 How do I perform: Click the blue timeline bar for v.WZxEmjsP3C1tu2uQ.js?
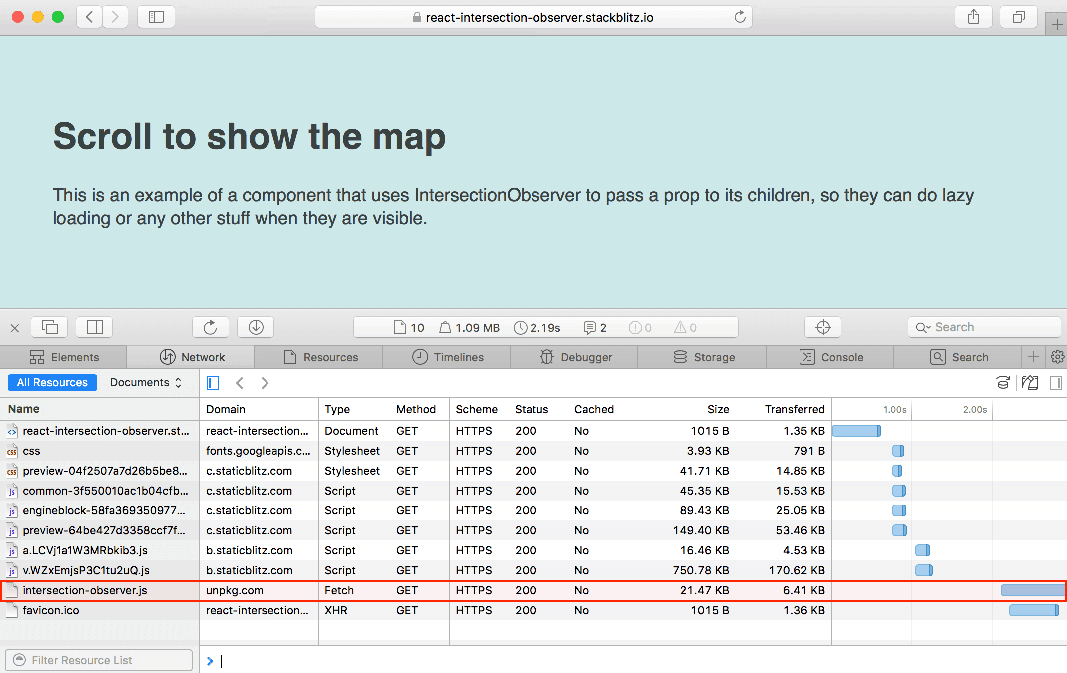click(x=925, y=570)
